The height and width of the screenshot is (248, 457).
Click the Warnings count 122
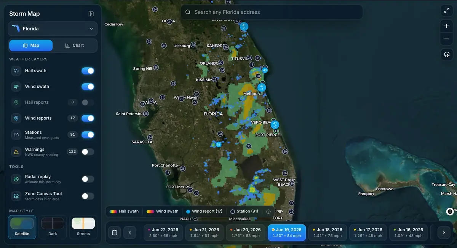point(72,152)
